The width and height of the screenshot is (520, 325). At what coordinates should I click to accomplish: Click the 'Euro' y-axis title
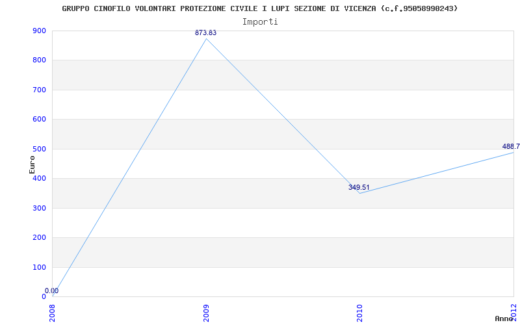pyautogui.click(x=32, y=164)
